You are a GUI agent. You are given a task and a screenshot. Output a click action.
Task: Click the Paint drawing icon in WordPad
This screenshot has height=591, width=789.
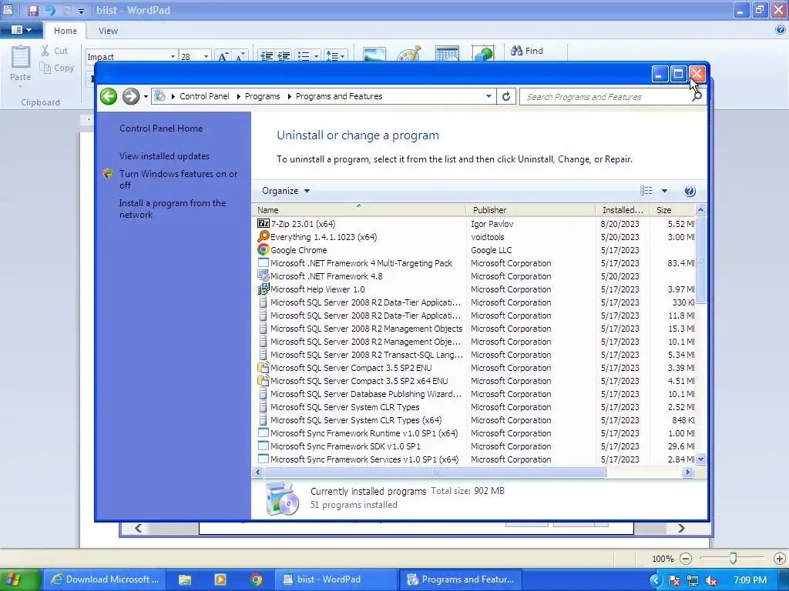tap(408, 54)
